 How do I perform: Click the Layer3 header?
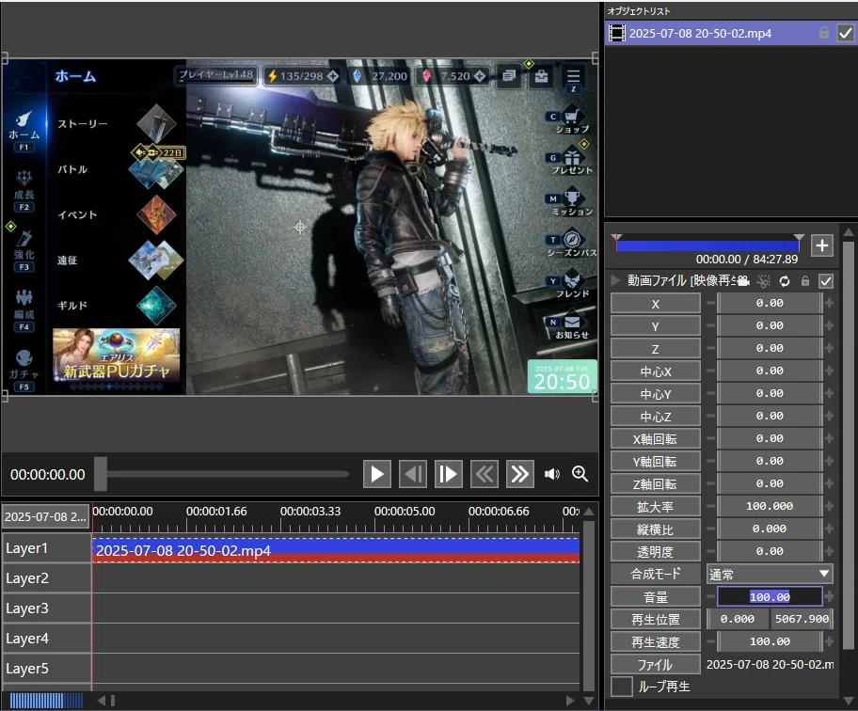coord(46,608)
